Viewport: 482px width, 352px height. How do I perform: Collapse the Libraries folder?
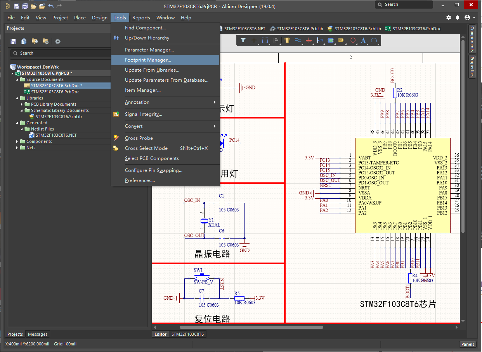coord(17,98)
